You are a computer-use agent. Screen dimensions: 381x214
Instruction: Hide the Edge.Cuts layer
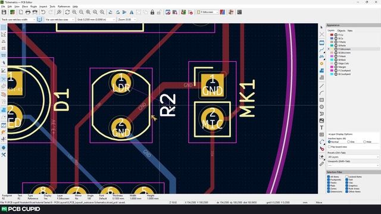(336, 64)
